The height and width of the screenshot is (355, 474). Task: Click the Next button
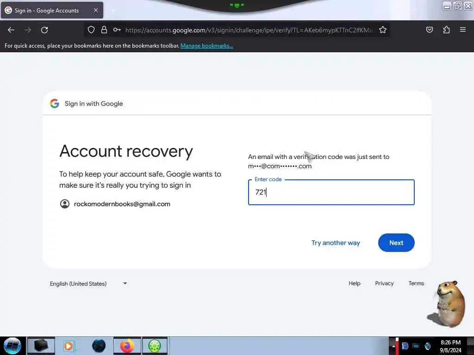pos(396,243)
